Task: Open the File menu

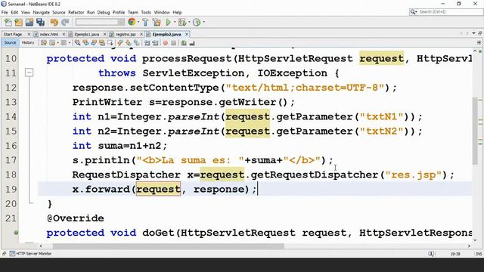Action: coord(5,12)
